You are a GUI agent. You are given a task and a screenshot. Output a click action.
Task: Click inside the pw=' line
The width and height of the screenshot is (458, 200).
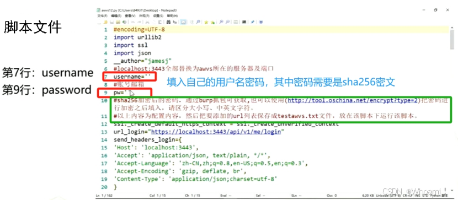[x=121, y=93]
